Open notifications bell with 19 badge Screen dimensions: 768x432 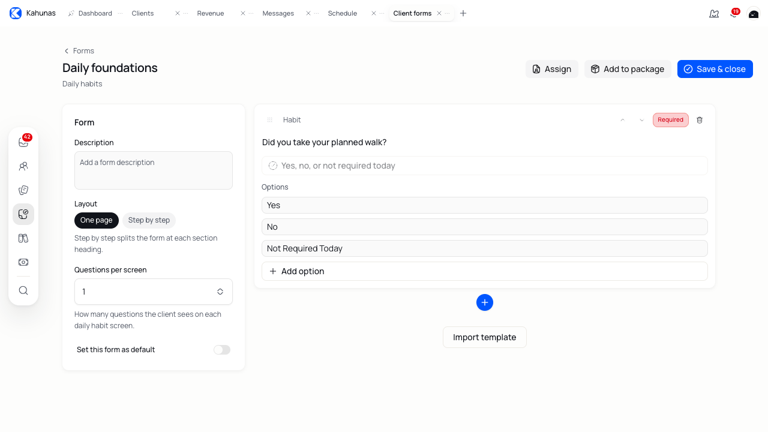tap(734, 13)
